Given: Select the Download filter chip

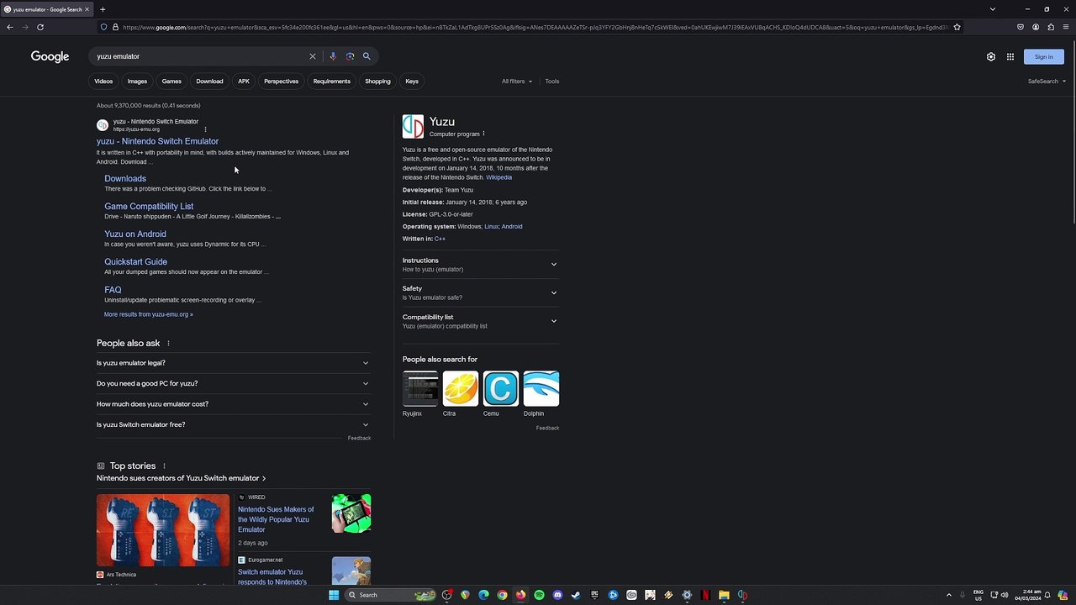Looking at the screenshot, I should (209, 82).
